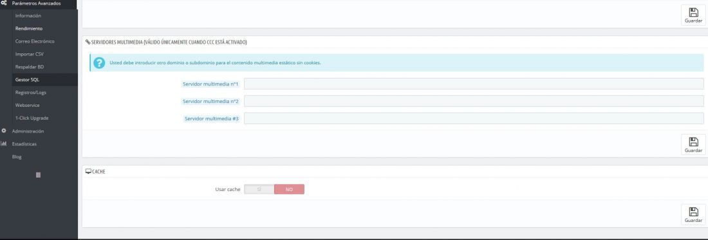708x240 pixels.
Task: Focus Servidor multimedia nº2 field
Action: pyautogui.click(x=474, y=101)
